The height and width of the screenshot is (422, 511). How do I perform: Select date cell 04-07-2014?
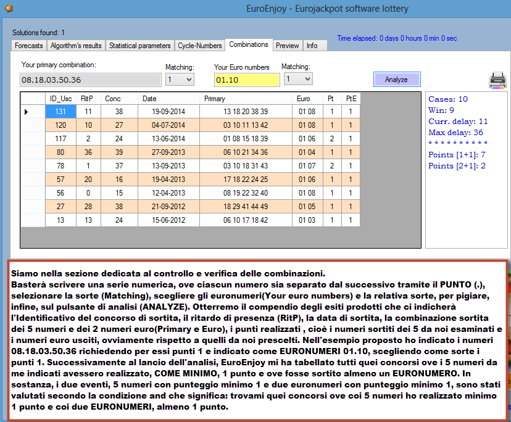point(168,125)
